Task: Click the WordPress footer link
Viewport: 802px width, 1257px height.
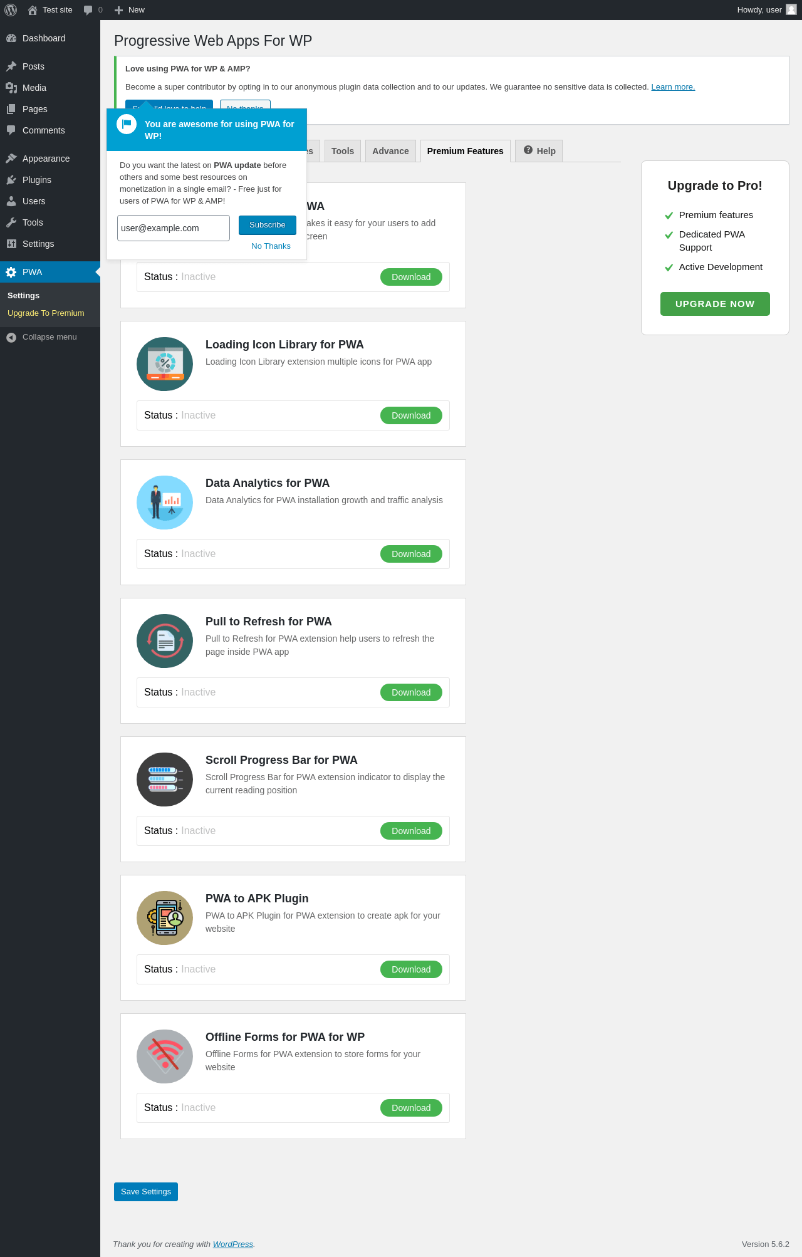Action: pyautogui.click(x=233, y=1244)
